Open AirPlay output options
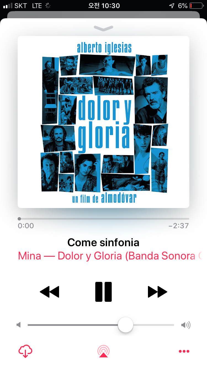This screenshot has height=369, width=207. coord(104,351)
